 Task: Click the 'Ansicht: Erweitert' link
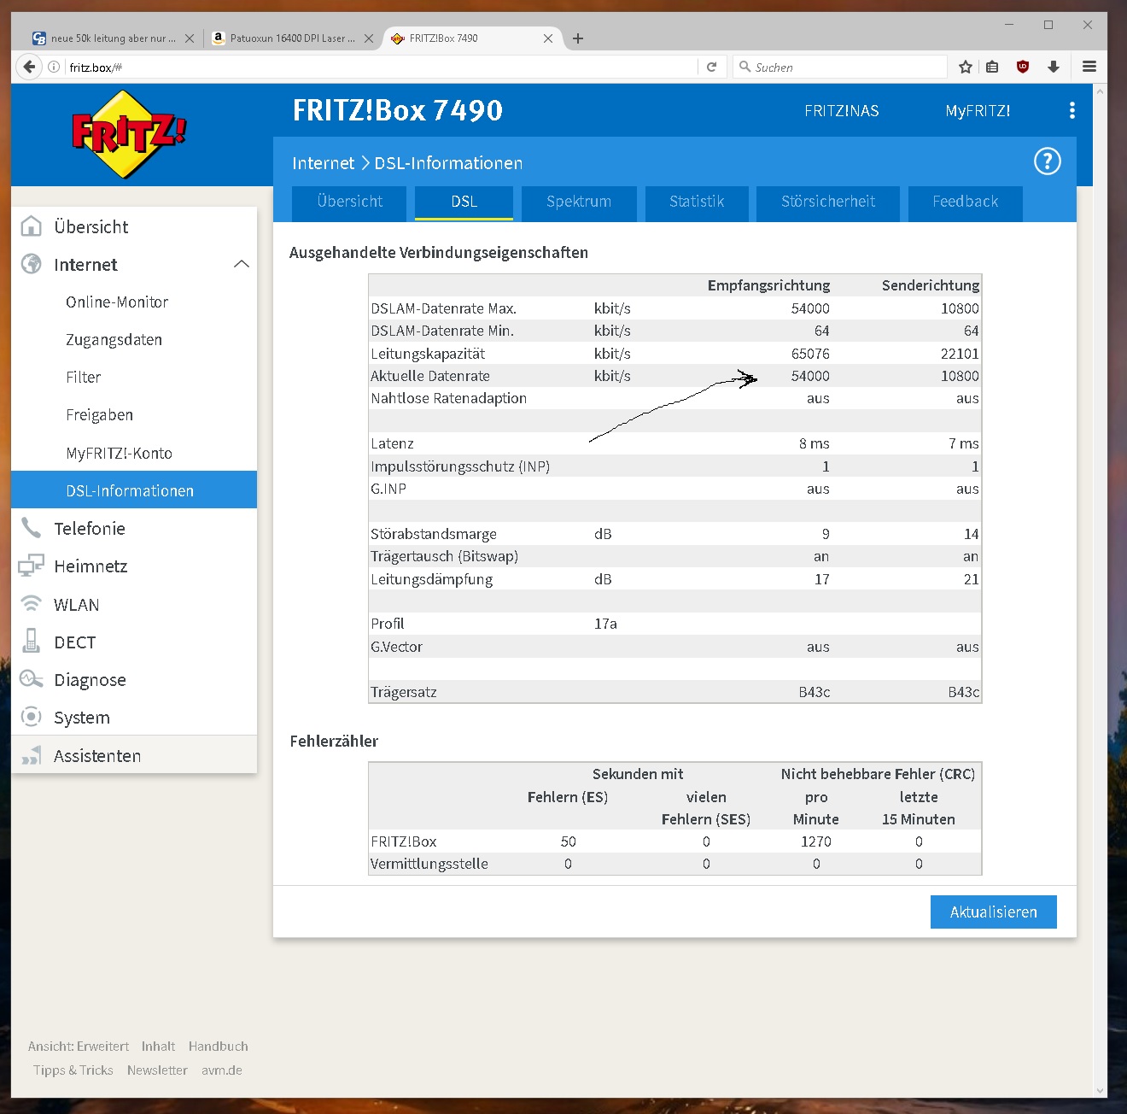point(79,1046)
